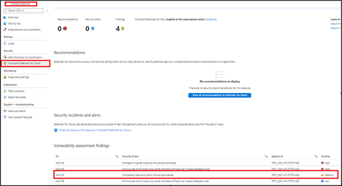Collapse the sidebar with the chevron

point(47,11)
